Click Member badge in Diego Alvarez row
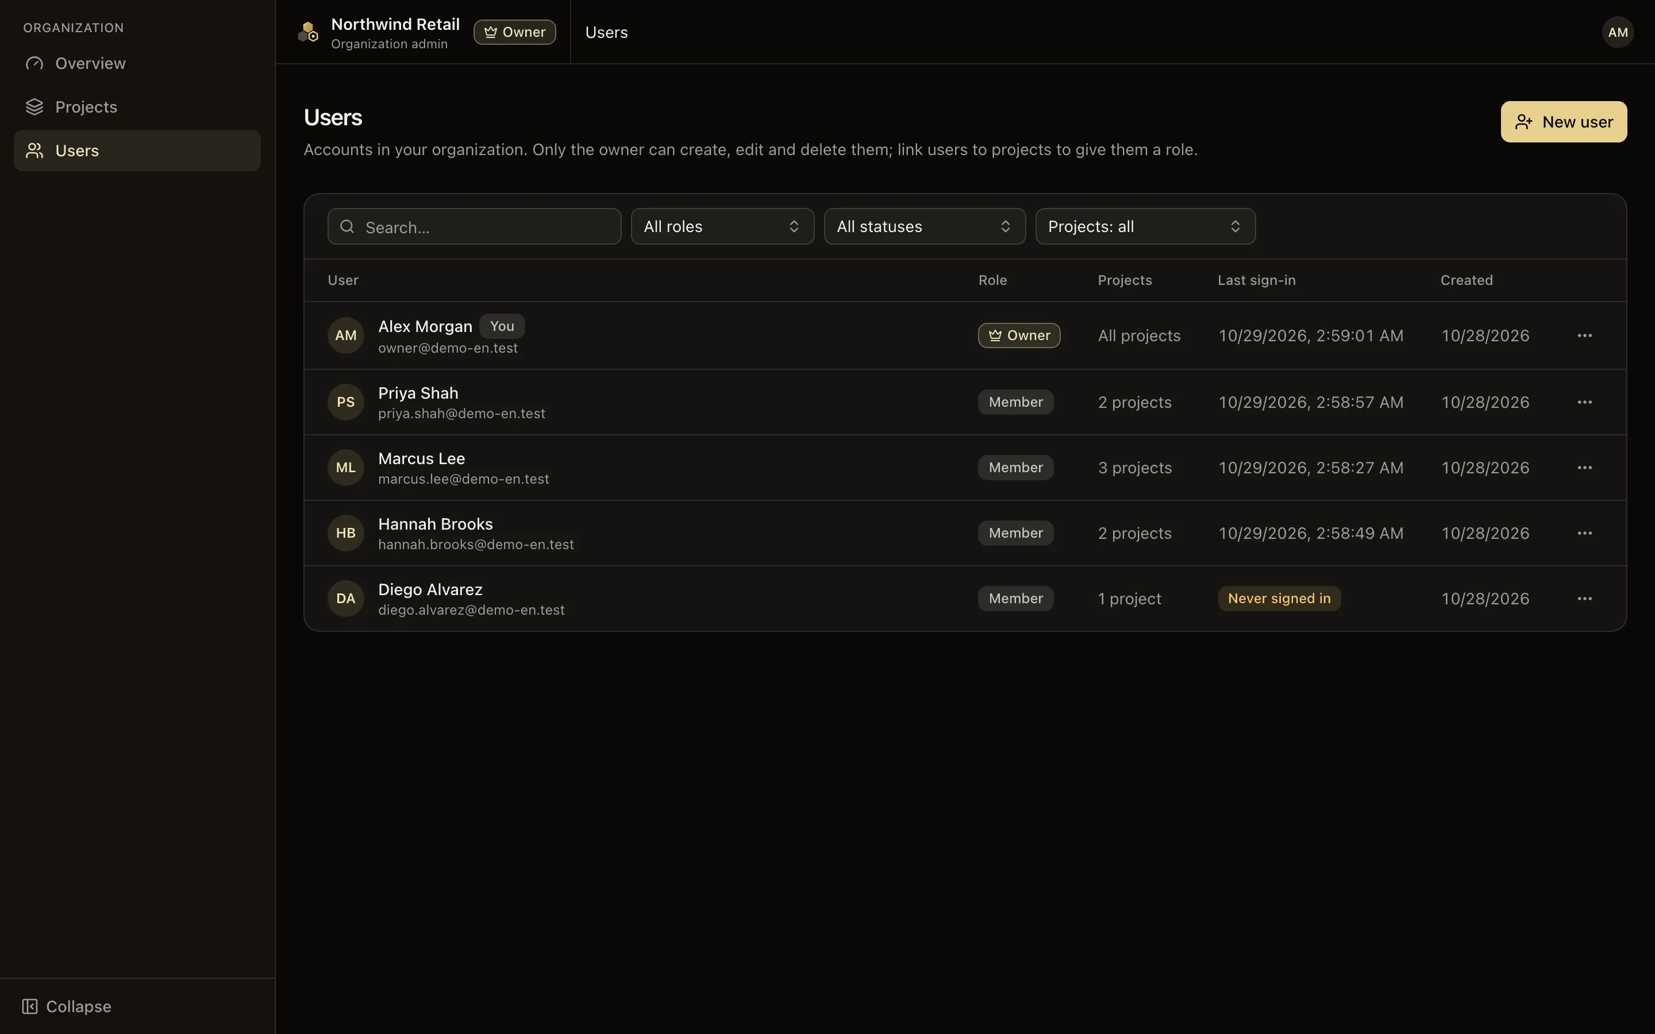The height and width of the screenshot is (1034, 1655). pyautogui.click(x=1015, y=599)
